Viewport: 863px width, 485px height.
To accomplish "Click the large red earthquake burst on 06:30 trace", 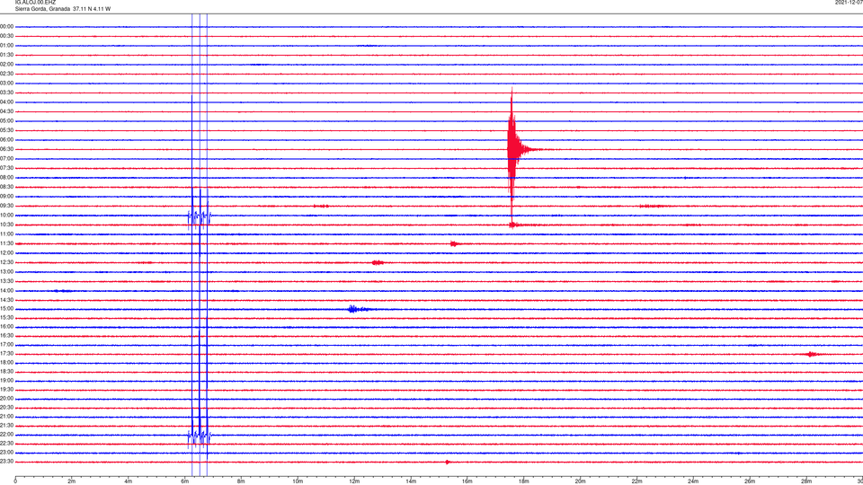I will point(514,149).
